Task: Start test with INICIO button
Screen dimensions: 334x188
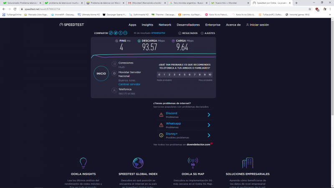Action: tap(101, 74)
